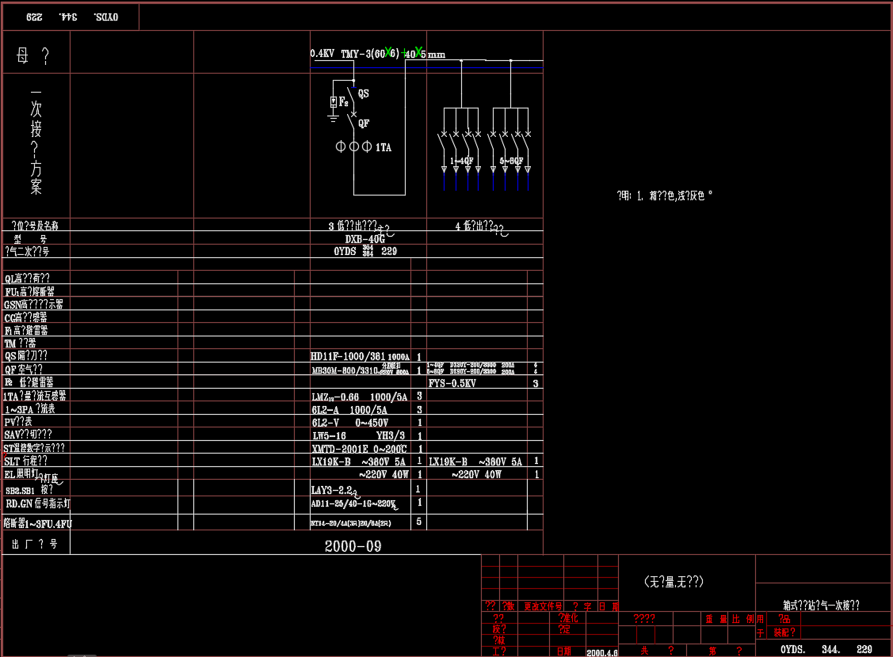Click the 'F2' arrester label in diagram

(x=343, y=102)
